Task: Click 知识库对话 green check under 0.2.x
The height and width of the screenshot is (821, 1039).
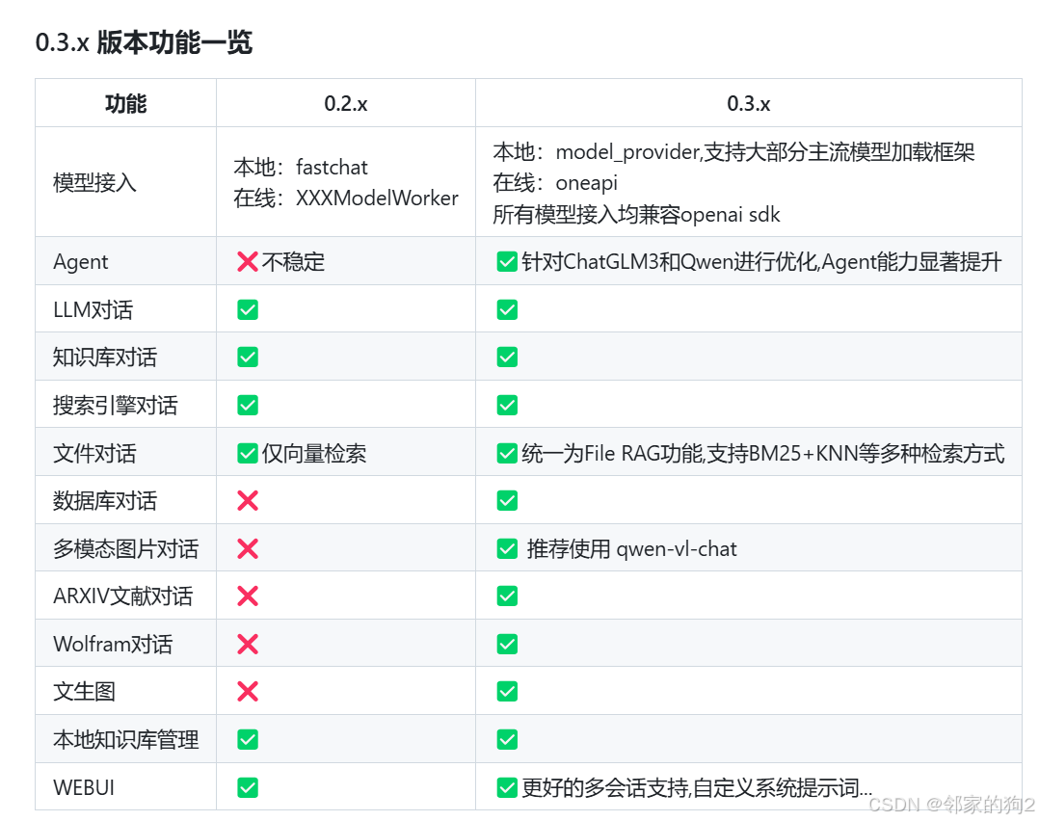Action: click(x=248, y=358)
